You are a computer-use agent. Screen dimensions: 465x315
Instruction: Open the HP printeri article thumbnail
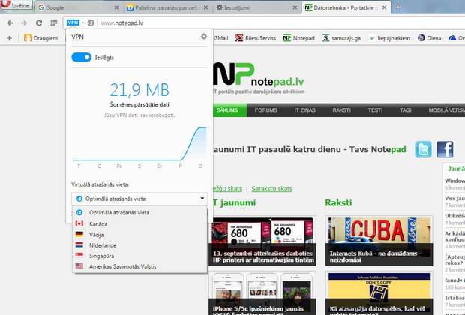click(262, 241)
